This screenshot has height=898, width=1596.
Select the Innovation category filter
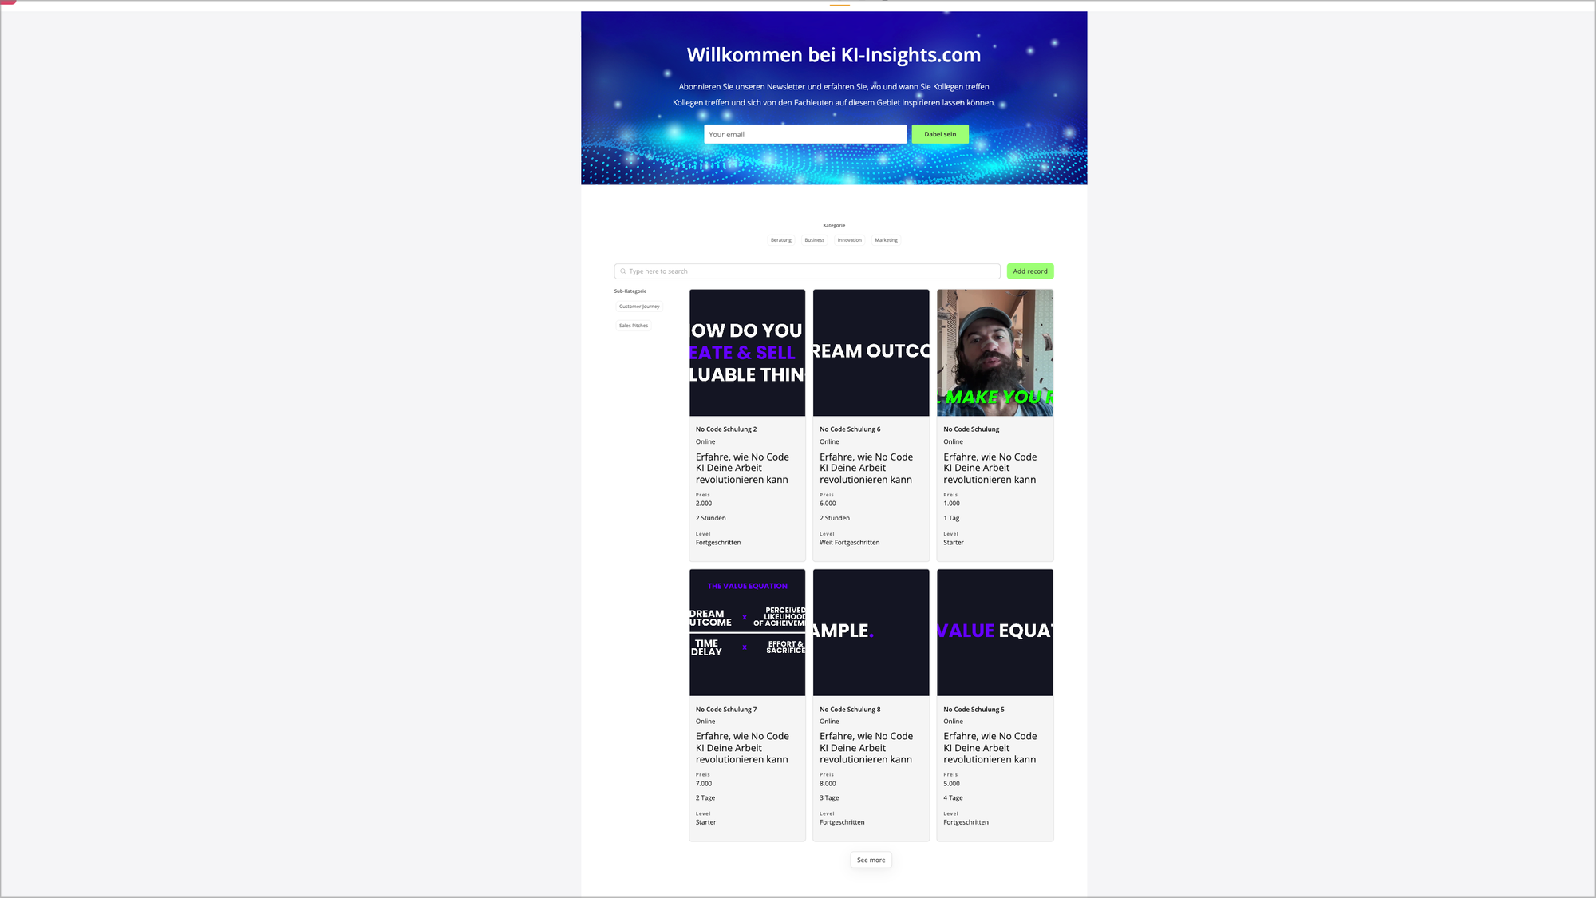[849, 240]
